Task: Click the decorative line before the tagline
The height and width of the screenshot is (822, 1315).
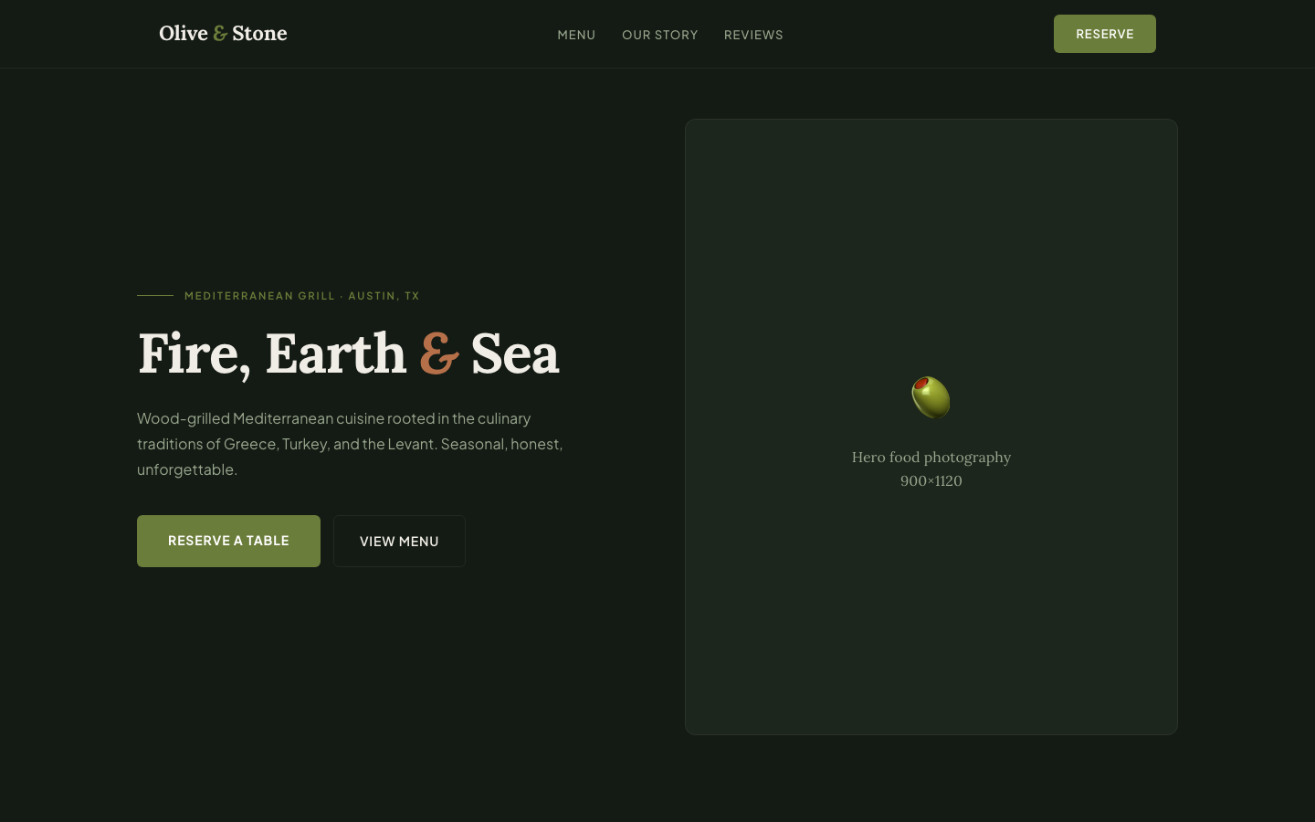Action: click(x=155, y=296)
